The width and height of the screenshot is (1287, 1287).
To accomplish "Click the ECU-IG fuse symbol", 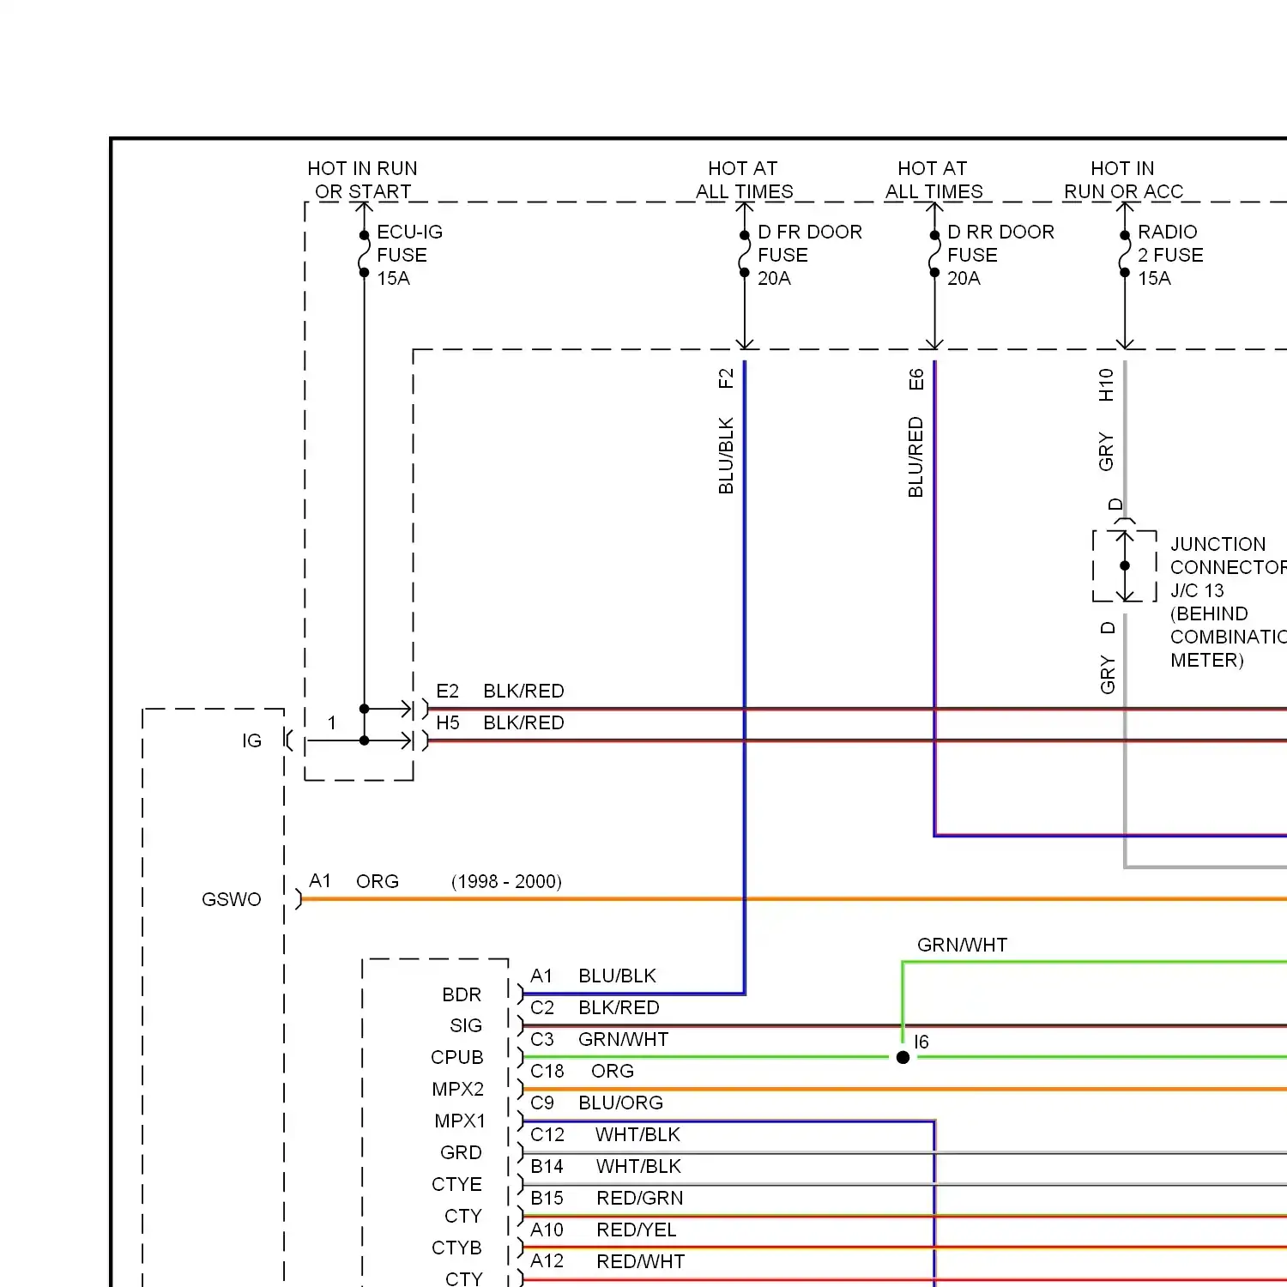I will (x=364, y=253).
